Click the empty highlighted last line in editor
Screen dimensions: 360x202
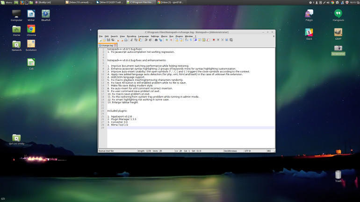[x=191, y=127]
